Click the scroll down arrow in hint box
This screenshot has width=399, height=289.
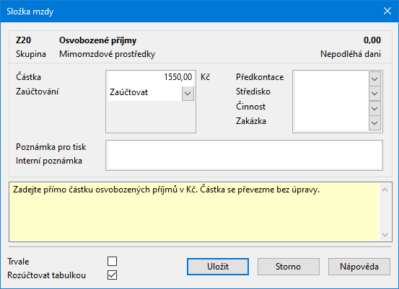tap(385, 235)
